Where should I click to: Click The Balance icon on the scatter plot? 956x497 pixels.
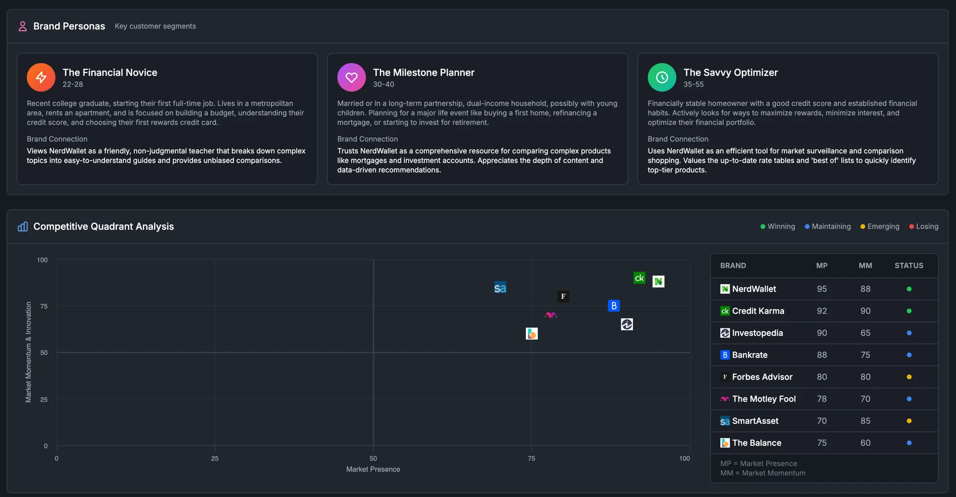tap(532, 334)
